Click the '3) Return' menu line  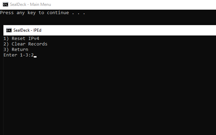pyautogui.click(x=16, y=50)
